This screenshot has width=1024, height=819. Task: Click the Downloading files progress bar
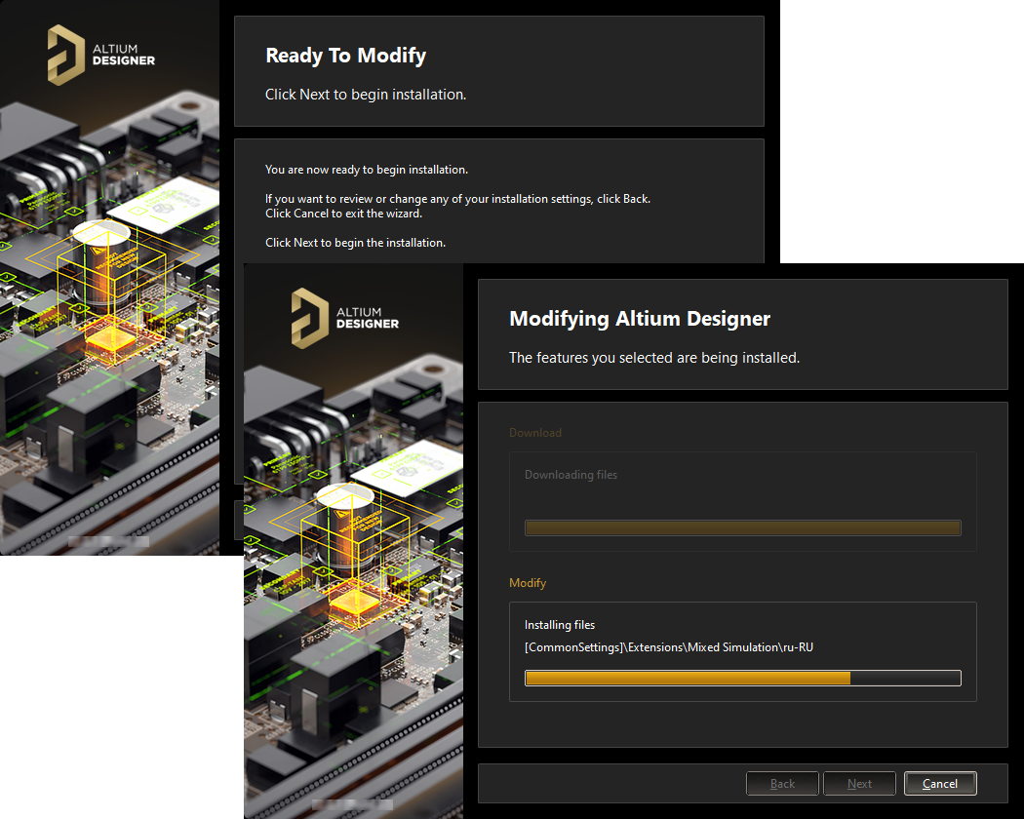(742, 527)
